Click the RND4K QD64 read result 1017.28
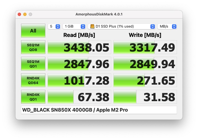This screenshot has height=140, width=198. pos(79,80)
